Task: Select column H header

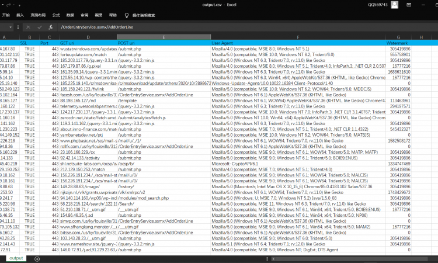Action: [x=421, y=37]
